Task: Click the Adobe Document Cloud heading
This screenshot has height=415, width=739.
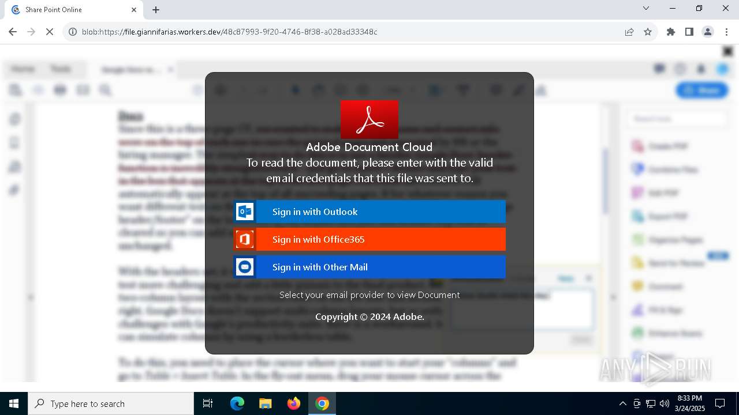Action: pos(369,147)
